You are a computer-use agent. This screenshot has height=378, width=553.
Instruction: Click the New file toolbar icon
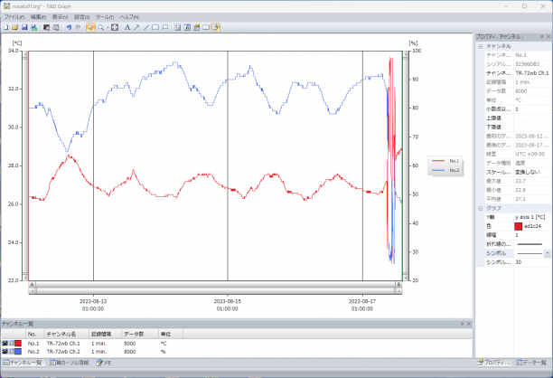point(6,27)
